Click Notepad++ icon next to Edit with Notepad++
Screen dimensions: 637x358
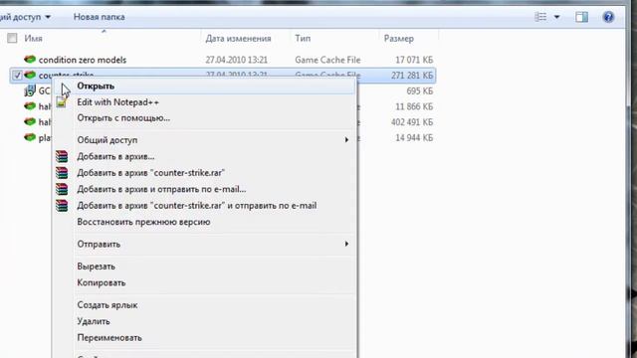[x=62, y=102]
